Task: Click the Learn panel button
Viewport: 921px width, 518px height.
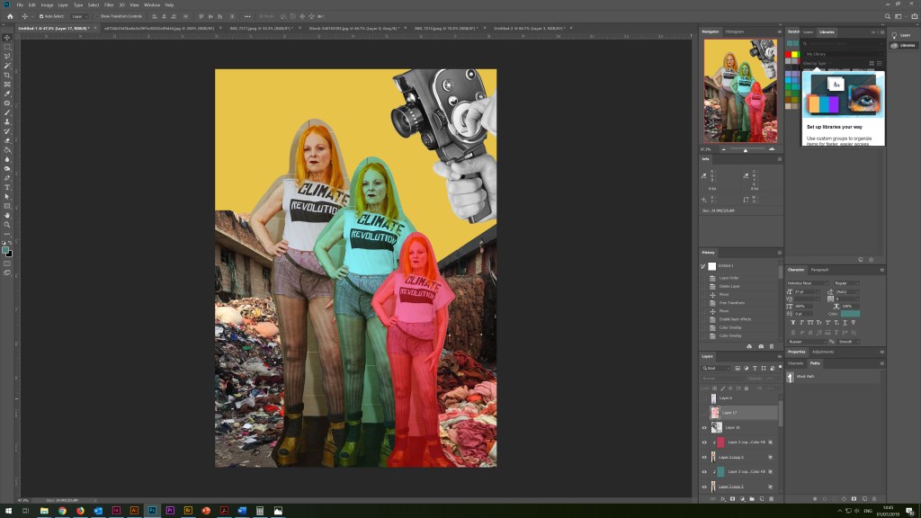Action: point(901,35)
